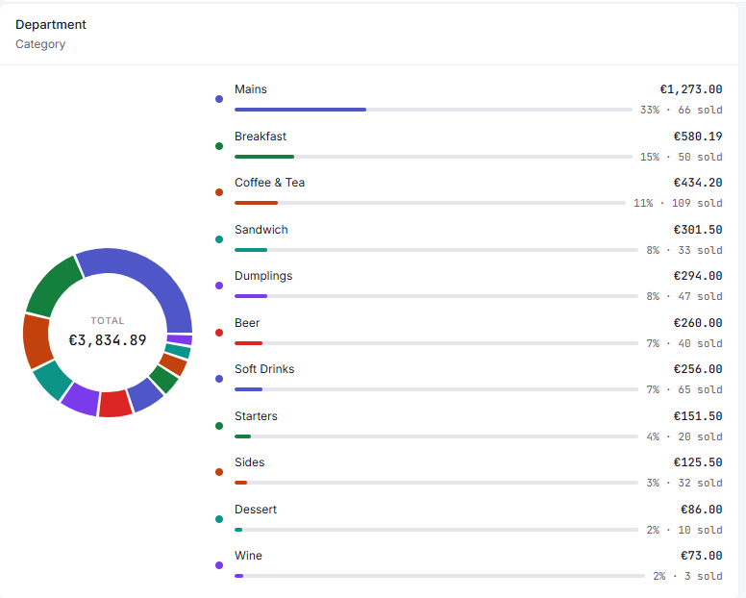Click the €1,273.00 Mains amount
The width and height of the screenshot is (746, 598).
[691, 89]
